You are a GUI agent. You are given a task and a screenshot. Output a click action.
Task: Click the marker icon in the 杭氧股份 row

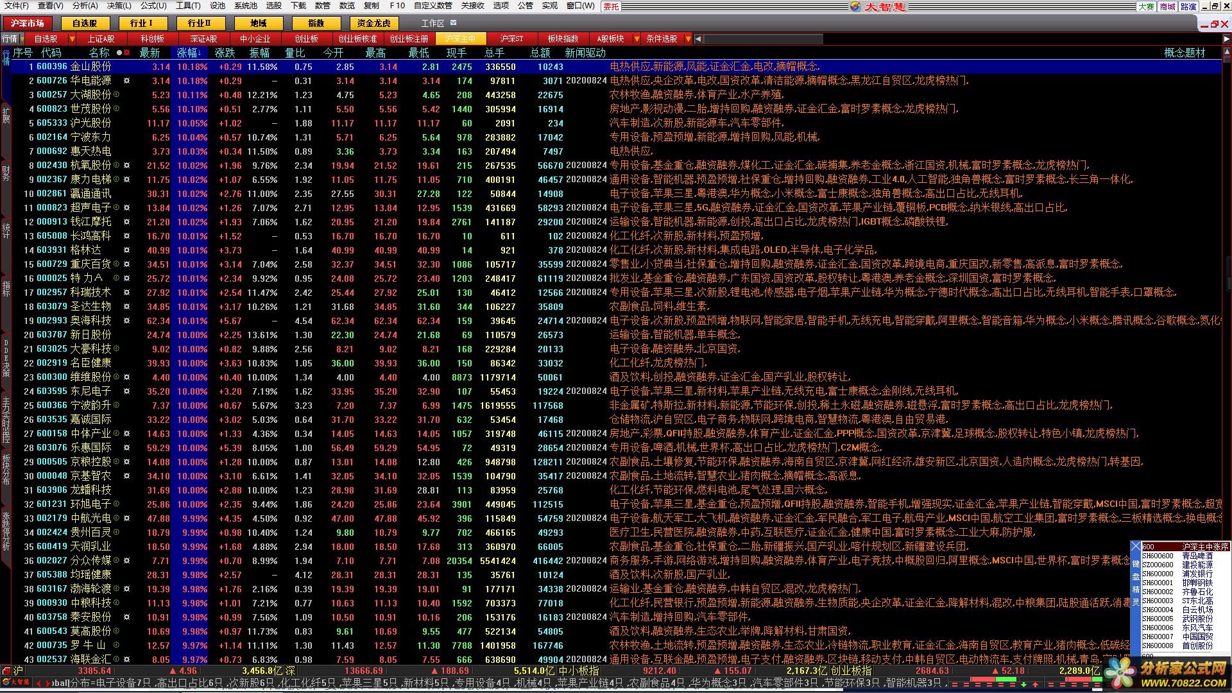(127, 166)
